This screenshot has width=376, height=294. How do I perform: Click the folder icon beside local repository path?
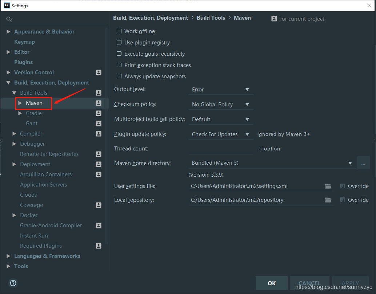click(x=328, y=200)
